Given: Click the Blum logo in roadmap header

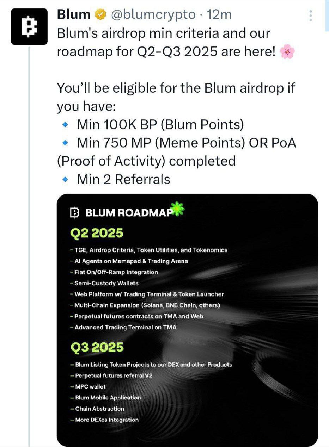Looking at the screenshot, I should point(75,212).
